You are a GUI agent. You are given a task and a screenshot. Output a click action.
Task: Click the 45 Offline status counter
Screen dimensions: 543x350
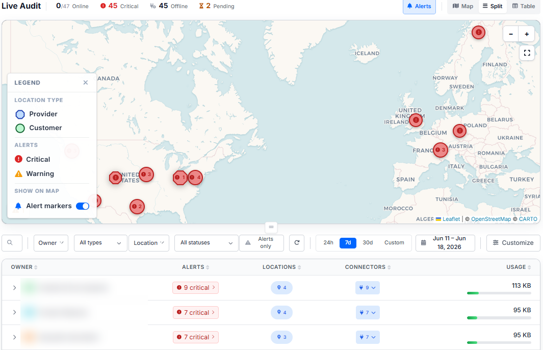169,6
